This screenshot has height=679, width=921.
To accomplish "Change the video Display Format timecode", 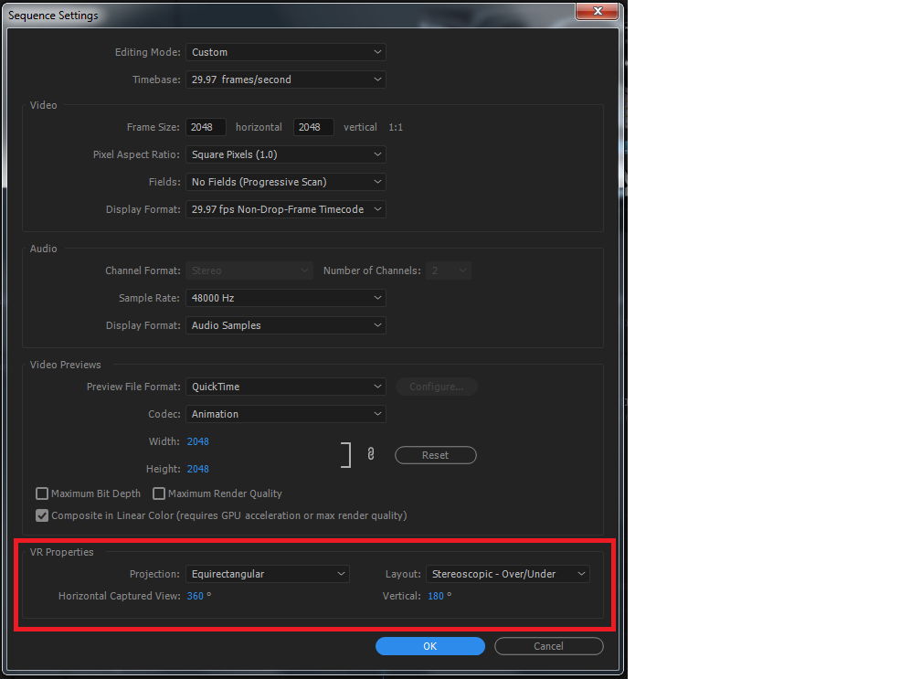I will click(286, 209).
